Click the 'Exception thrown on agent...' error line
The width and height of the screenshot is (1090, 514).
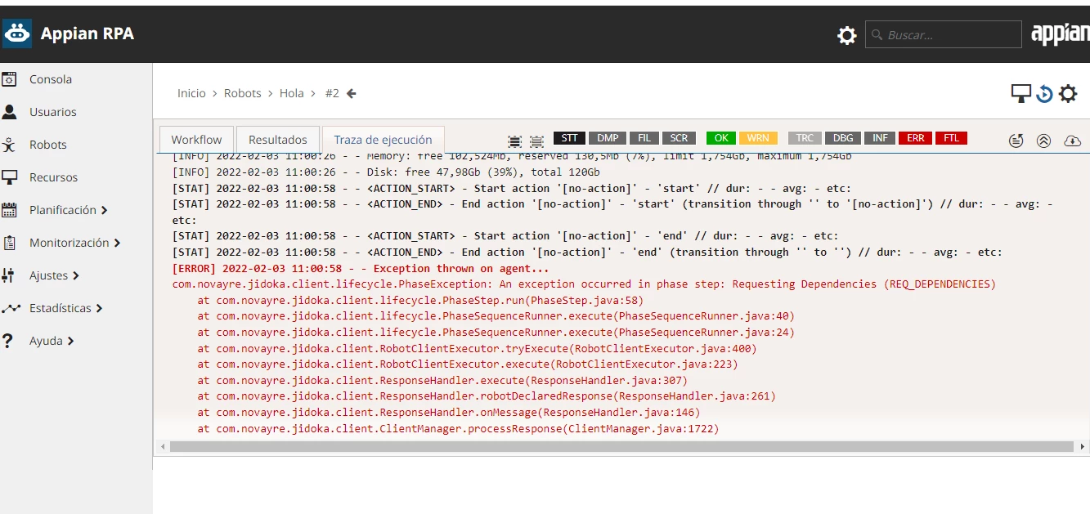tap(361, 268)
